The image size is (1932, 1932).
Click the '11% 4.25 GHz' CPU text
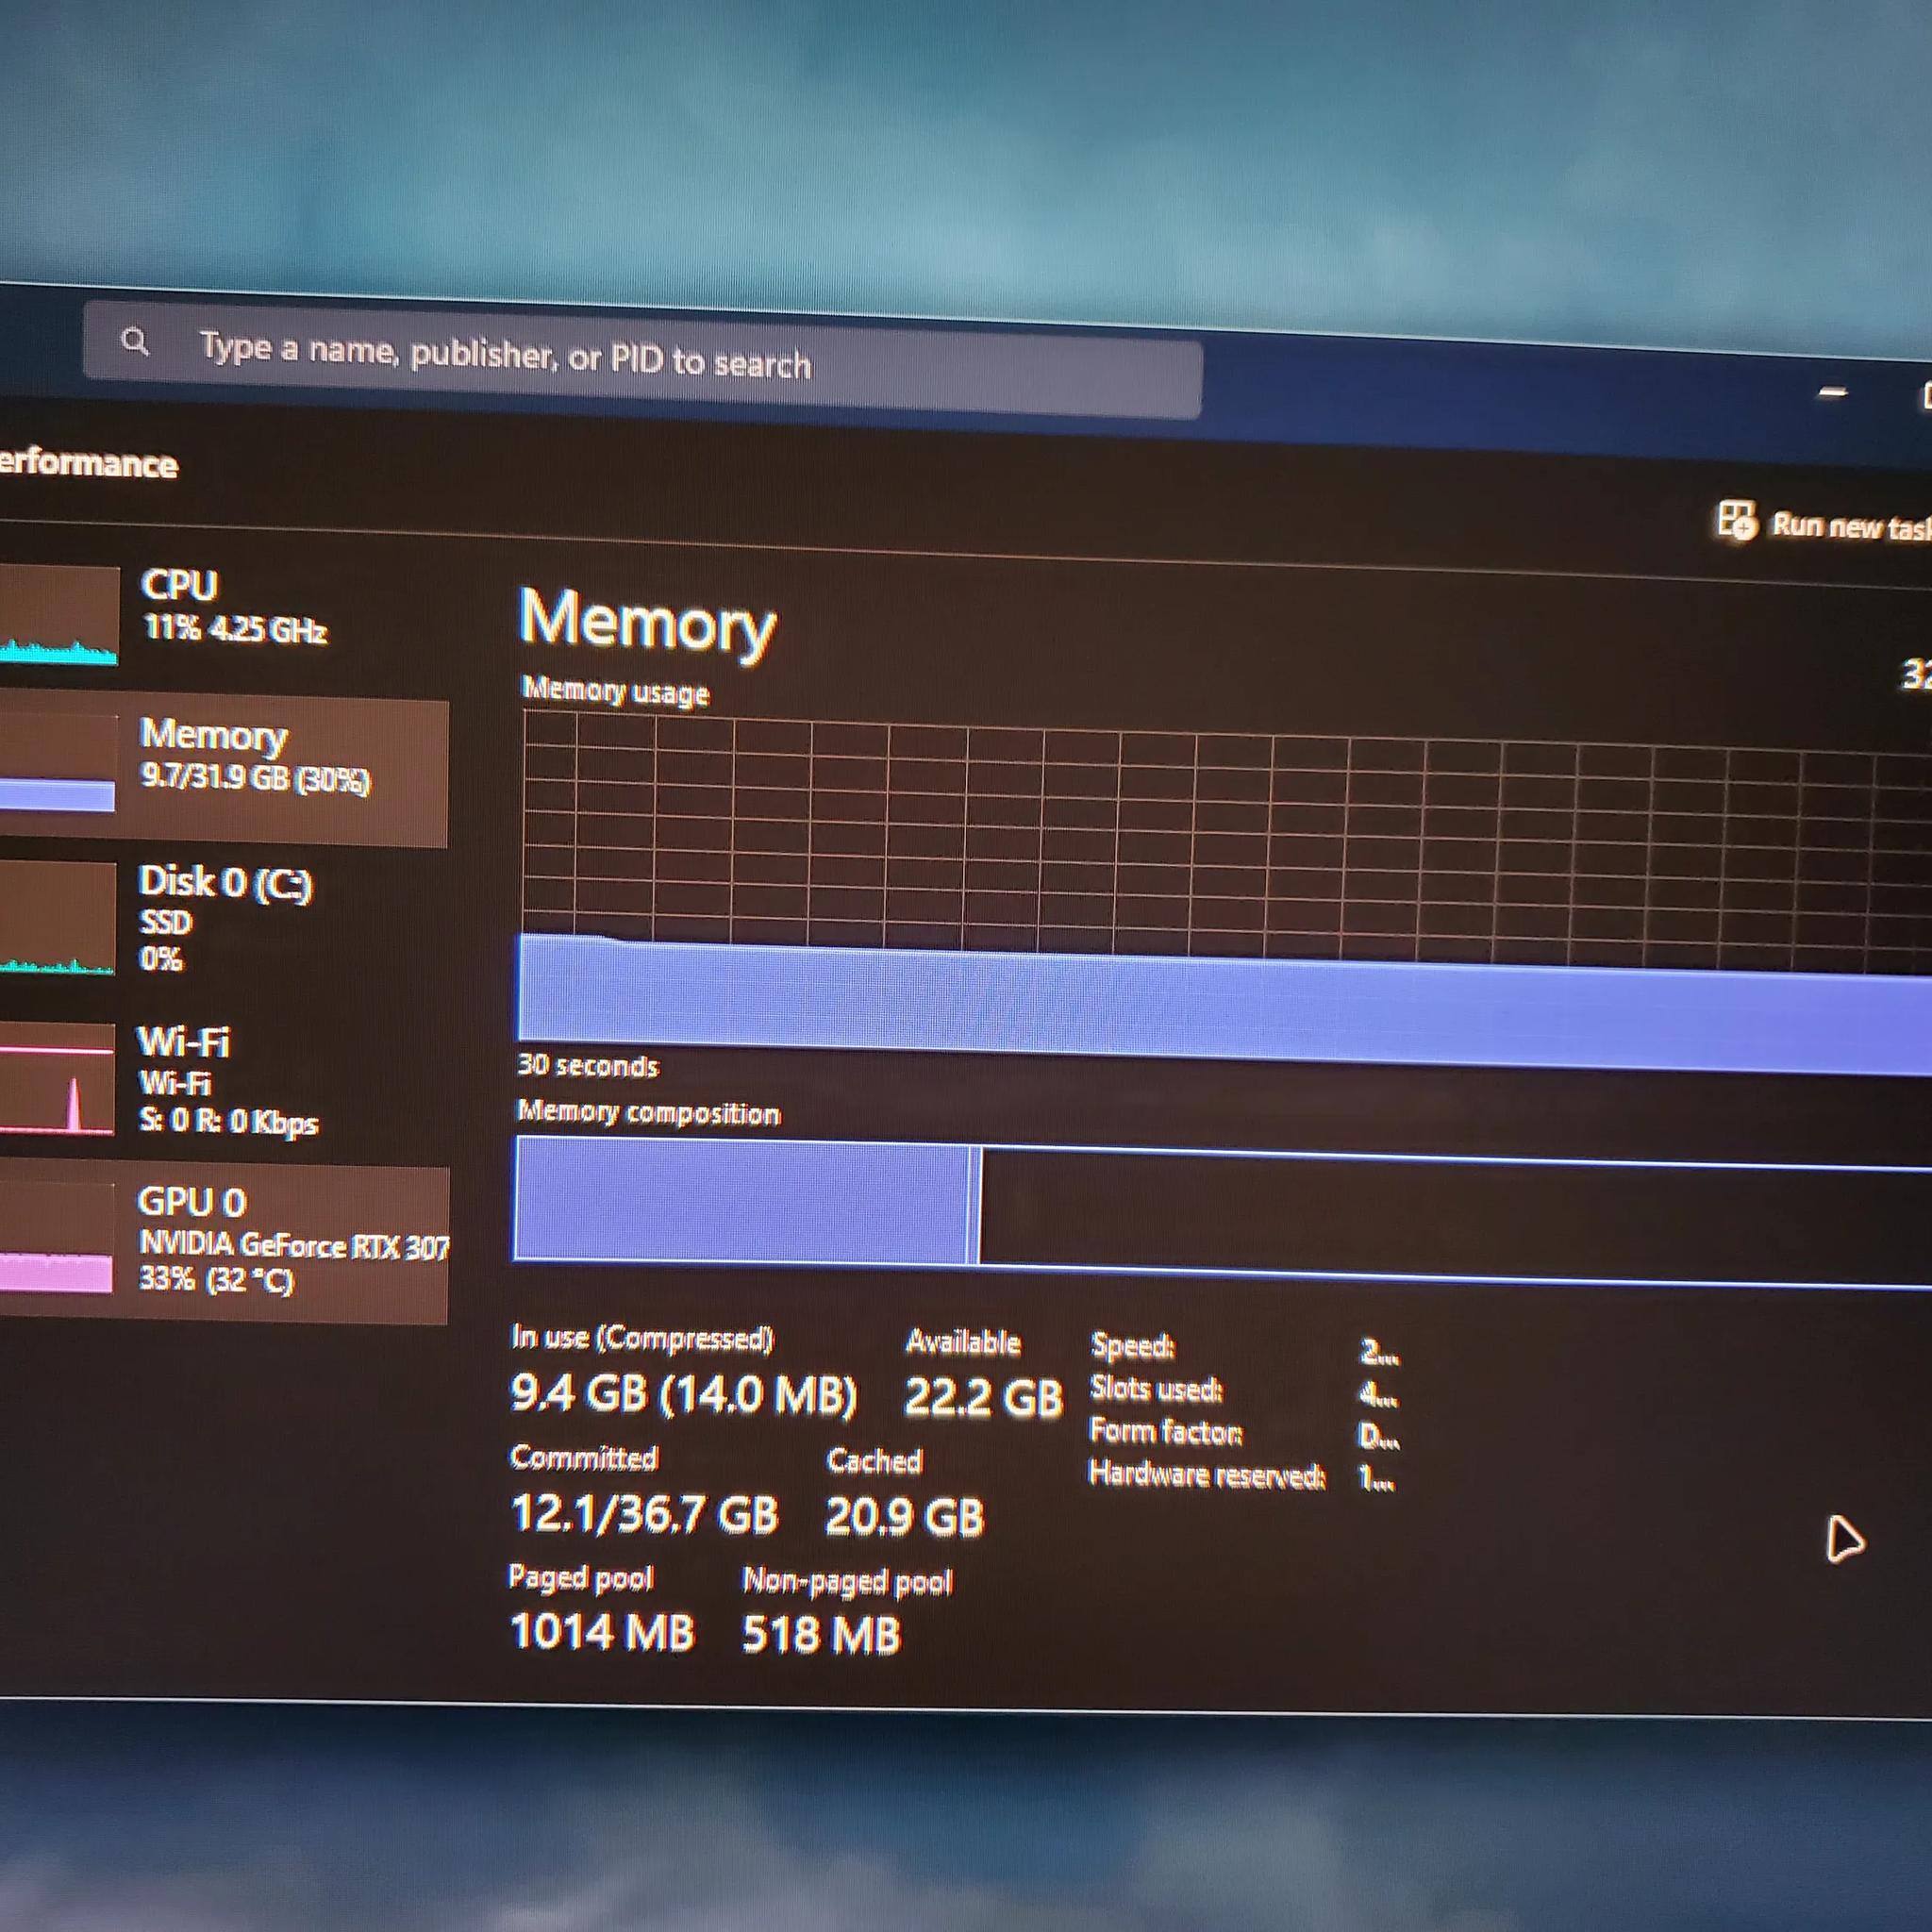pos(235,628)
